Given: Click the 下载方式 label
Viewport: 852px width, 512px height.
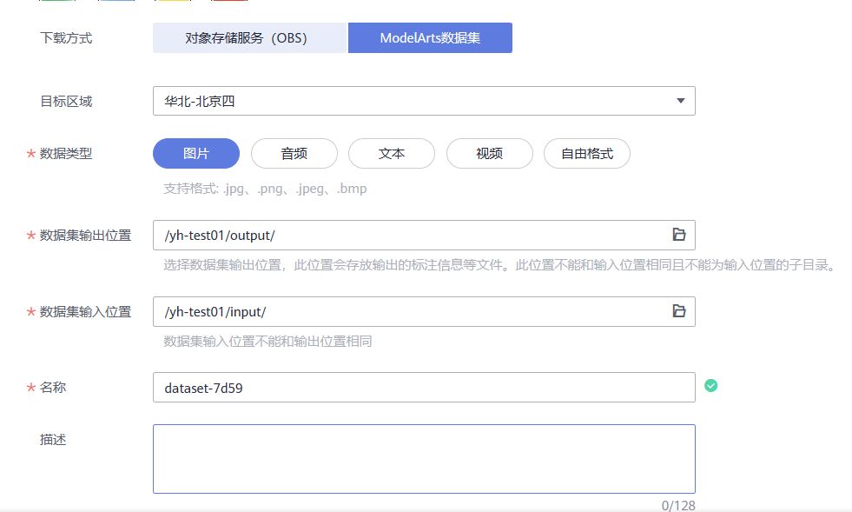Looking at the screenshot, I should pos(66,38).
